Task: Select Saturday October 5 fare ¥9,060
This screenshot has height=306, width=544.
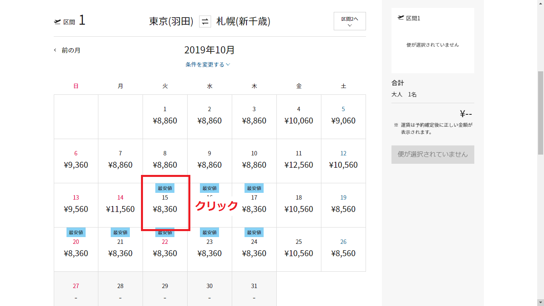Action: (343, 116)
